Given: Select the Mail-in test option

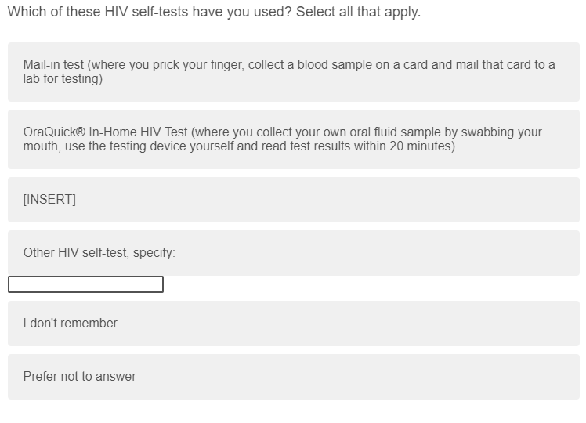Looking at the screenshot, I should point(293,72).
